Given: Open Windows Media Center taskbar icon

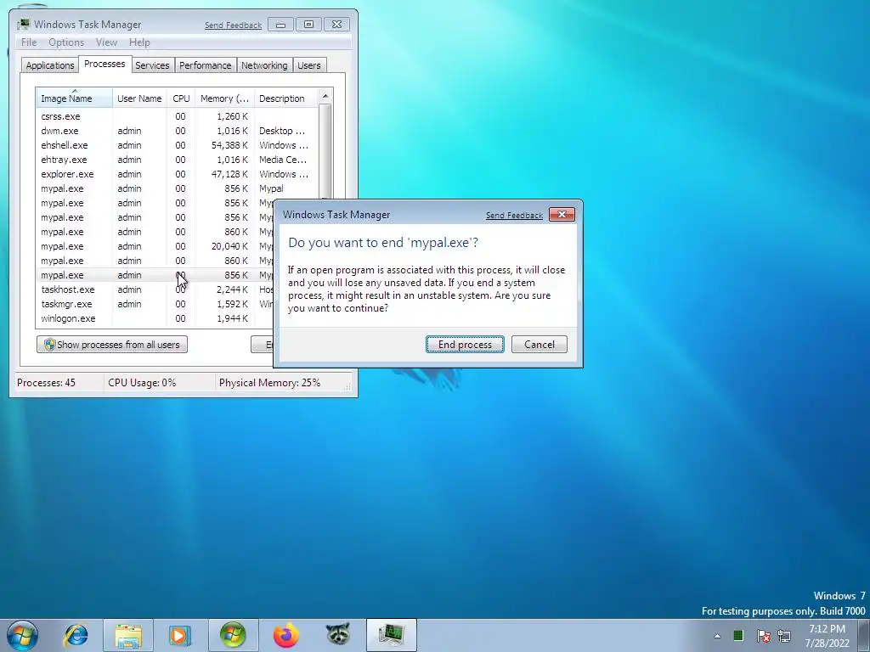Looking at the screenshot, I should (233, 635).
